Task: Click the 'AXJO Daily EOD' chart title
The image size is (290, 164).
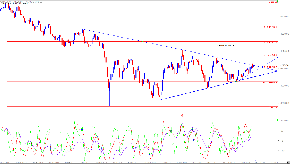Action: point(35,2)
